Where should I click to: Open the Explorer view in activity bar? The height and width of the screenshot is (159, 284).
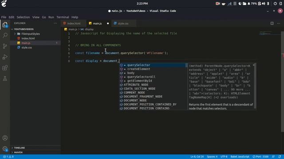(5, 25)
